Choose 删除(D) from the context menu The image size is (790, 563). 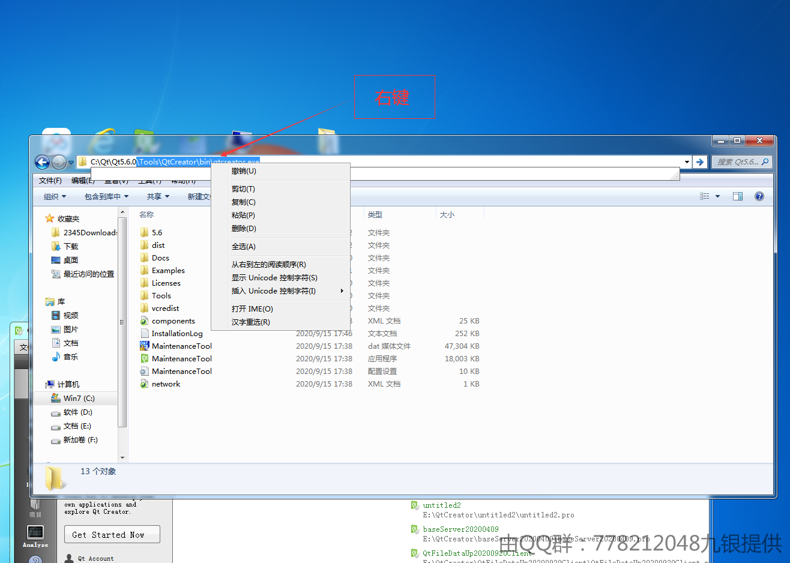click(x=280, y=229)
